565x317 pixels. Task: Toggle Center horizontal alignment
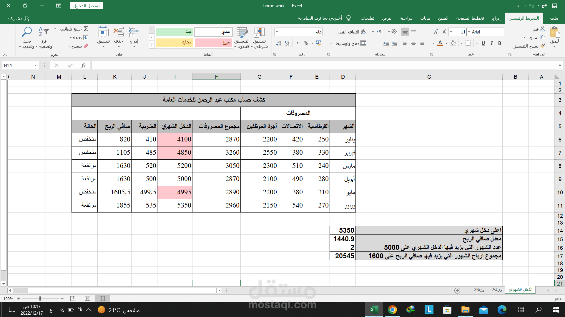(x=413, y=43)
